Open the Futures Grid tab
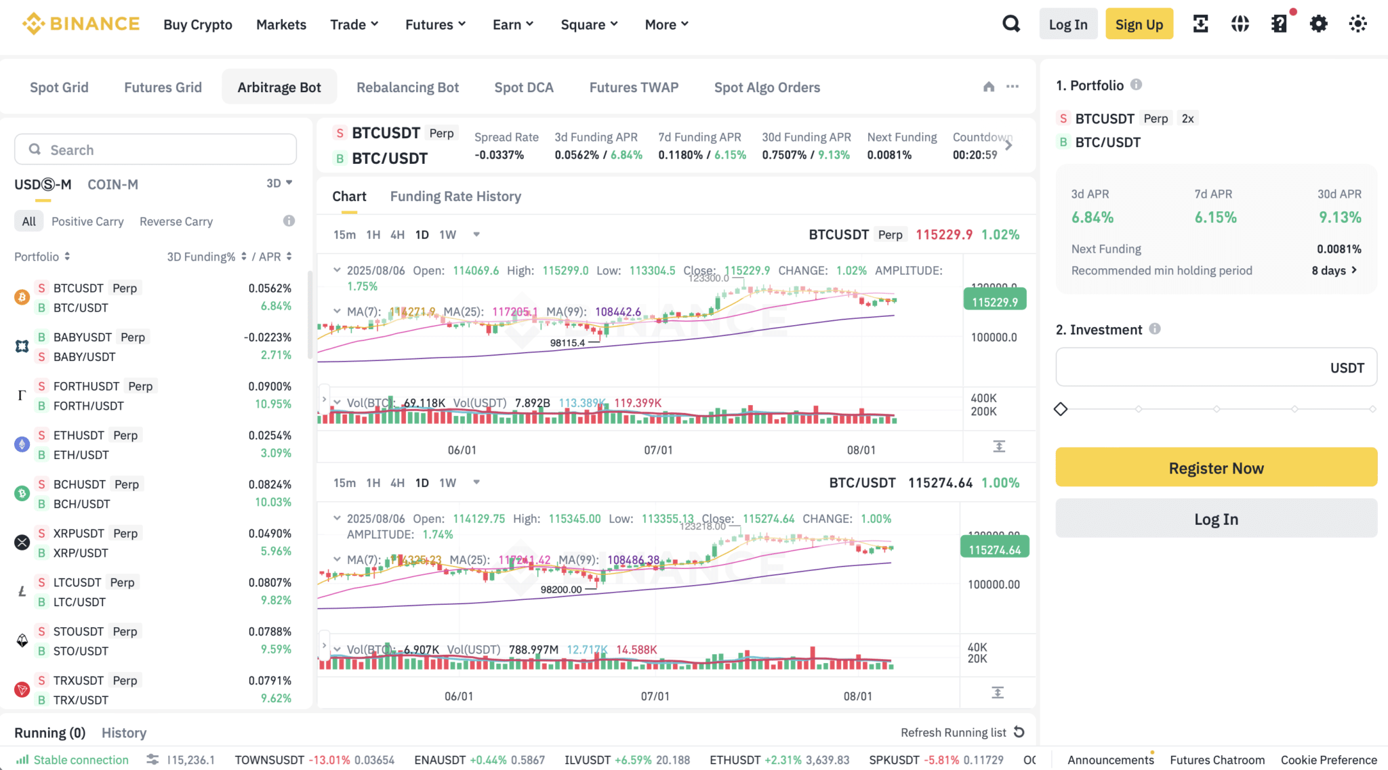Screen dimensions: 1388x770 163,87
